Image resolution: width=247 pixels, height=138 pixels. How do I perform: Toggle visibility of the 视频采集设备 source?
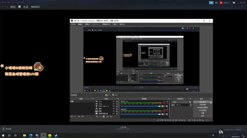coord(114,113)
